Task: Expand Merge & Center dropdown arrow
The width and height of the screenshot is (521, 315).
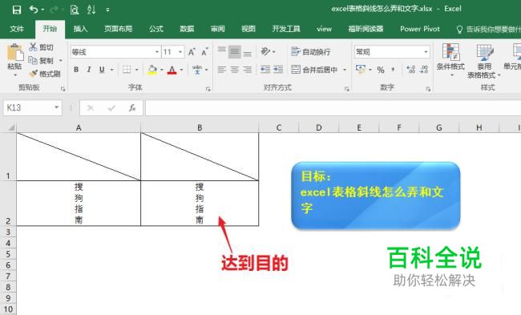Action: 345,70
